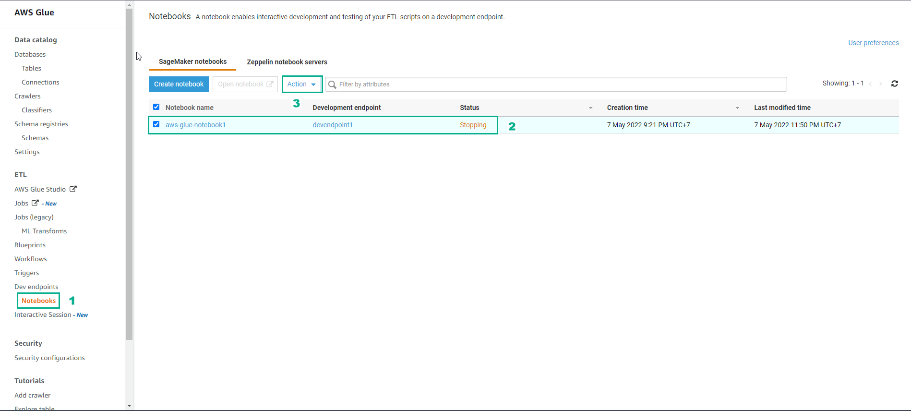Open Jobs (legacy) in the sidebar
The width and height of the screenshot is (911, 411).
pos(34,217)
